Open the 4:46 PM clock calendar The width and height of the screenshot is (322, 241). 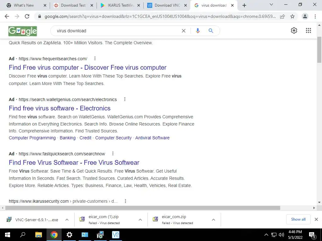point(295,235)
